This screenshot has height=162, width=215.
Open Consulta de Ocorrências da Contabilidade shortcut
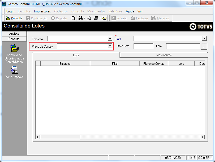14,48
